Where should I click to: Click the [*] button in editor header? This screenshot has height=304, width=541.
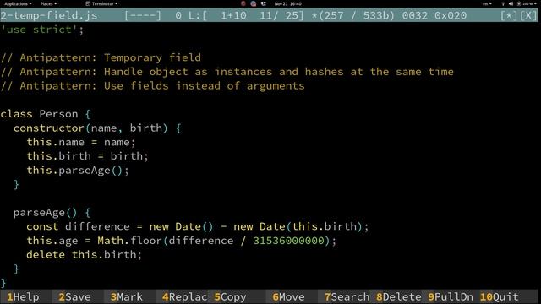(x=509, y=15)
